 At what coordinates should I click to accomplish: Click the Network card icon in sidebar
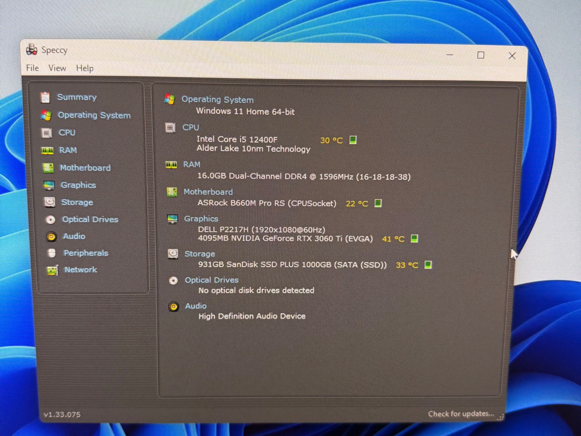(53, 270)
